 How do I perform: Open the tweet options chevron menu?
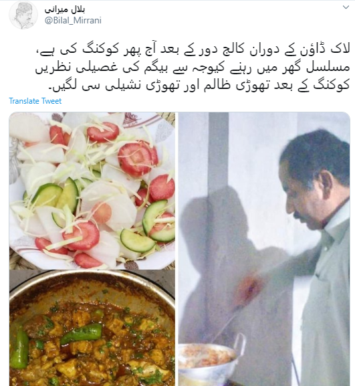(x=346, y=7)
